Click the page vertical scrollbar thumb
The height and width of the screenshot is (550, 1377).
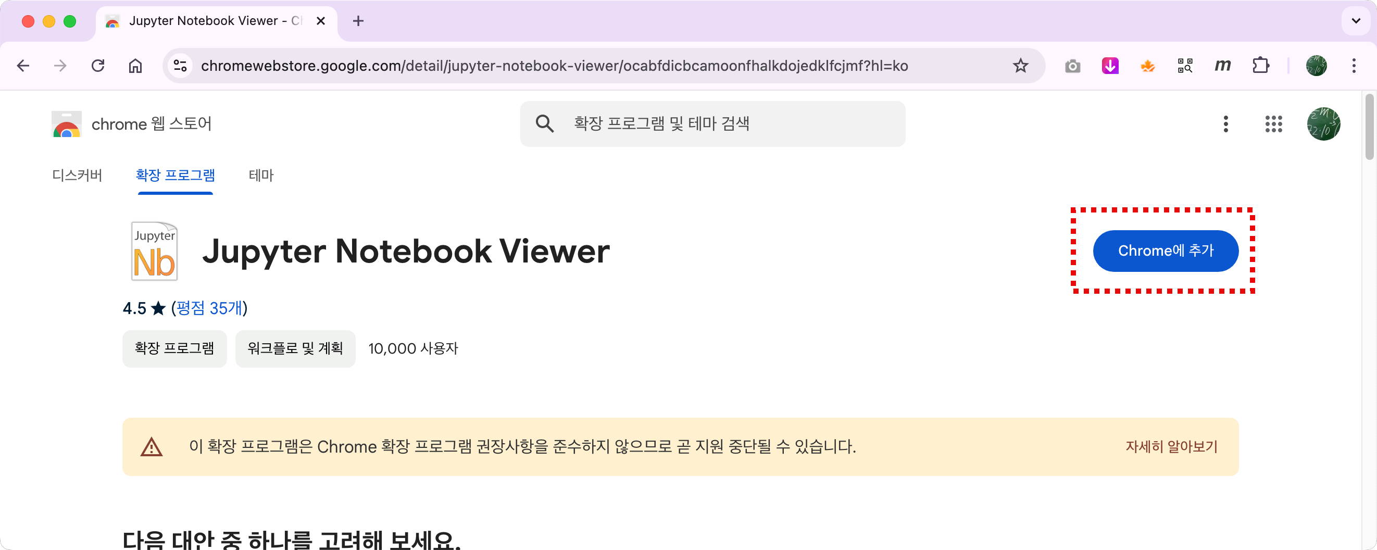[1369, 127]
